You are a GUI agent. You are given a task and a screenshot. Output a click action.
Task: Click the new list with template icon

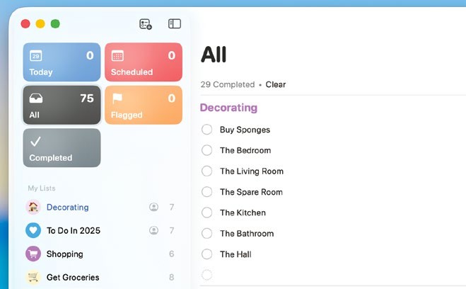[x=146, y=24]
